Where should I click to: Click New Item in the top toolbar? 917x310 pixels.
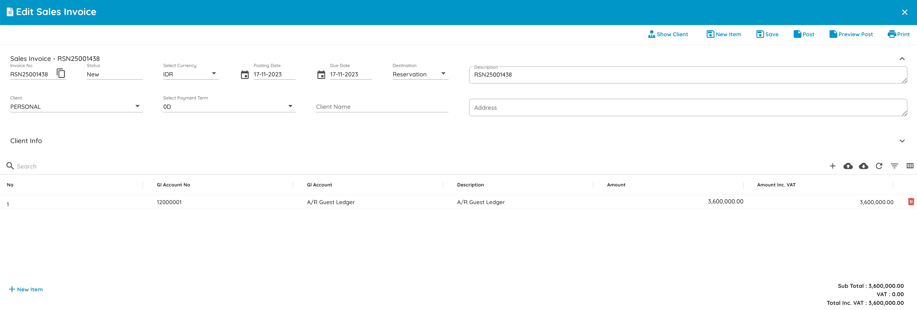point(724,34)
